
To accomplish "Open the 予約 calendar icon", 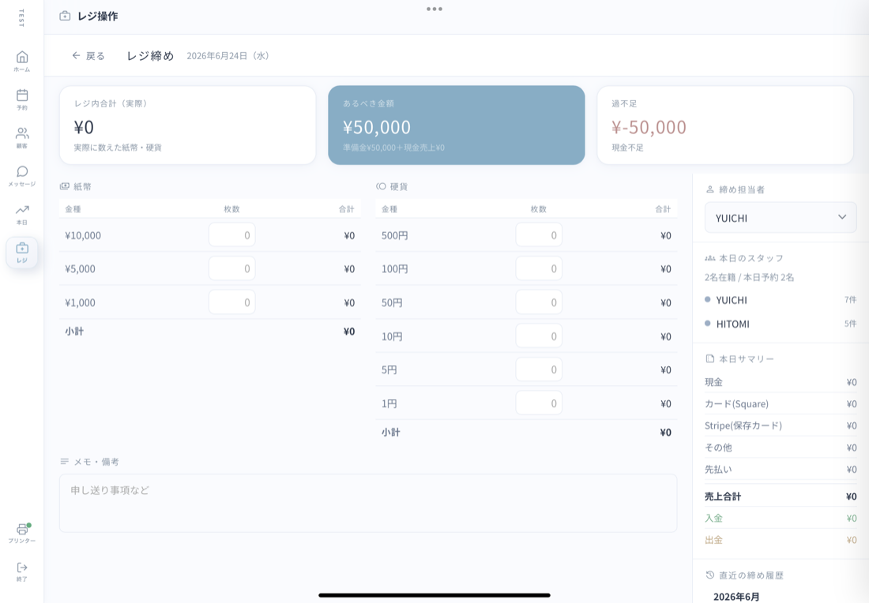I will coord(21,99).
